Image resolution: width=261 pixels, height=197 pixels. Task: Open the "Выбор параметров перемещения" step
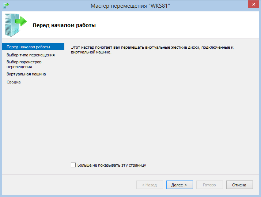tap(24, 64)
